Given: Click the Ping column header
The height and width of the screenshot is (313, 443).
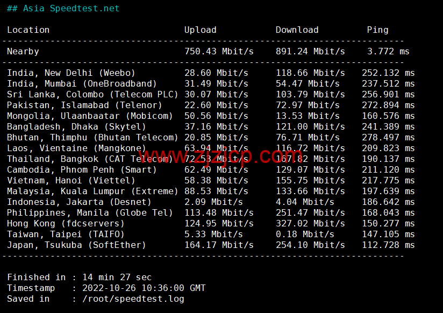Looking at the screenshot, I should tap(377, 30).
